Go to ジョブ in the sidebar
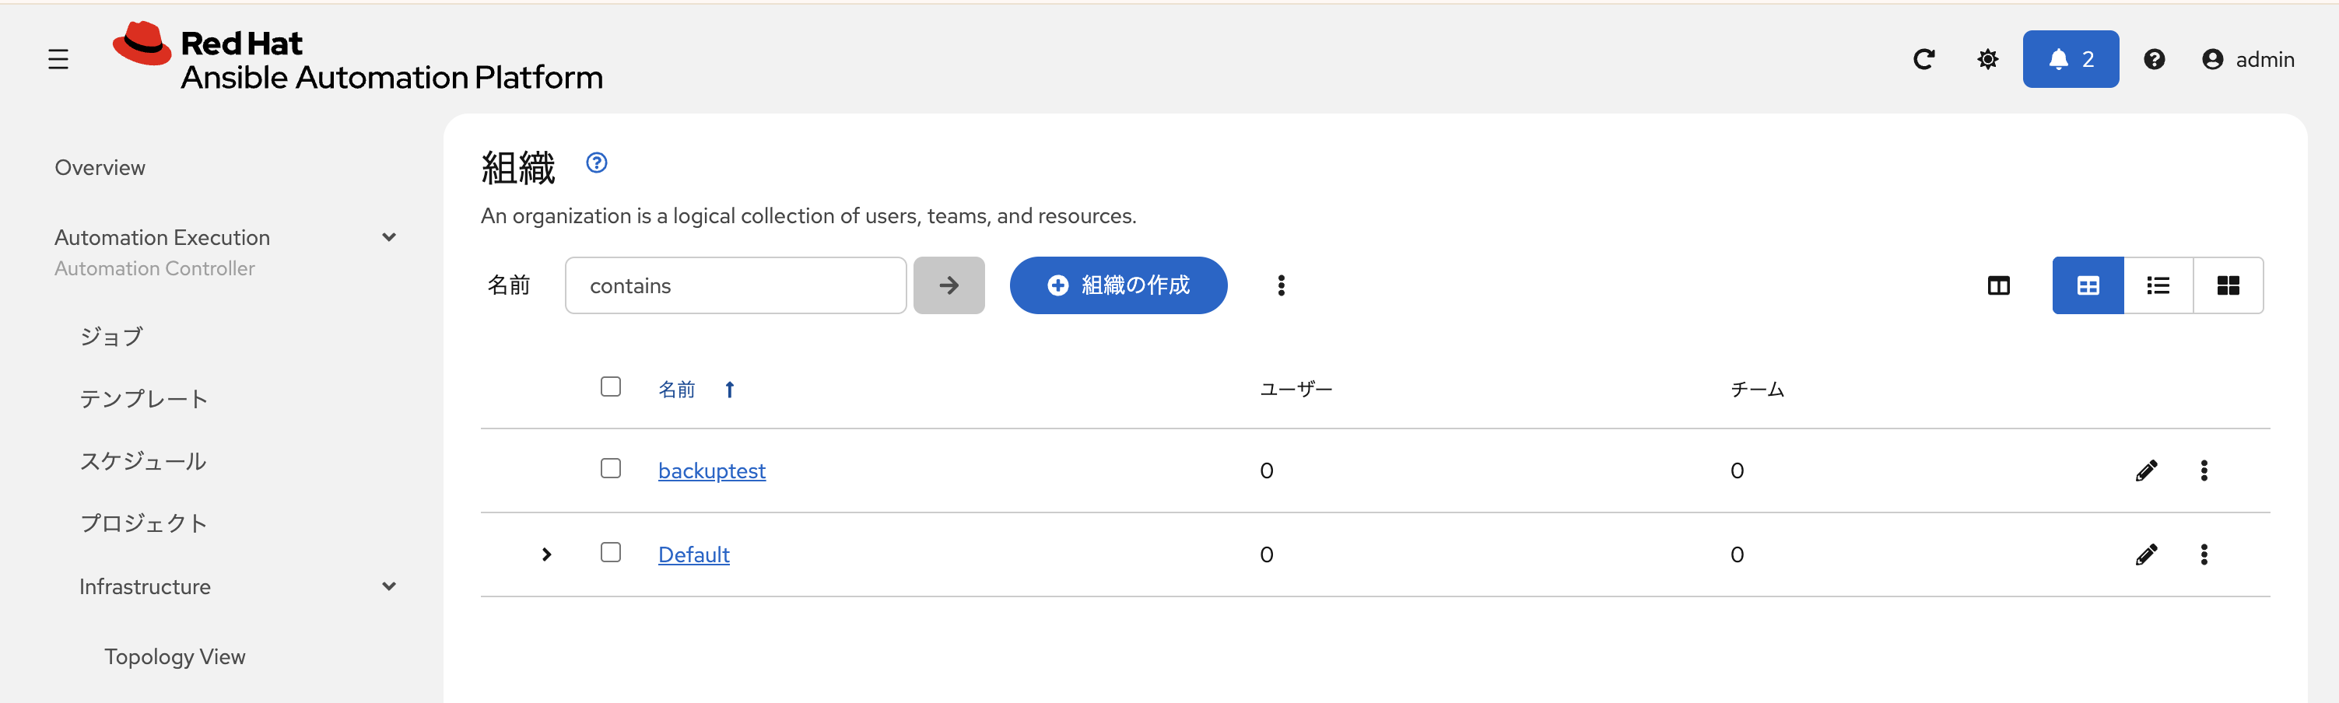The width and height of the screenshot is (2339, 703). [112, 337]
